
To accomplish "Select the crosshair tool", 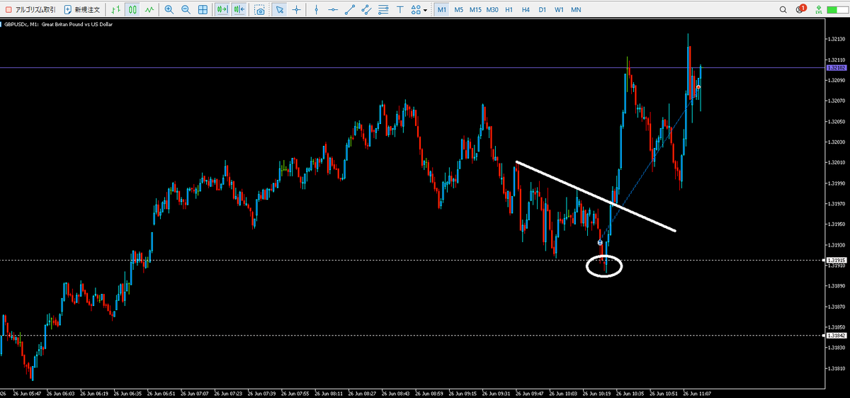I will (x=296, y=10).
